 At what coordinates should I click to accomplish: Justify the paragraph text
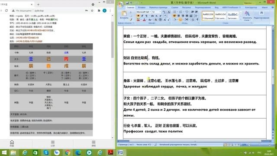(187, 16)
